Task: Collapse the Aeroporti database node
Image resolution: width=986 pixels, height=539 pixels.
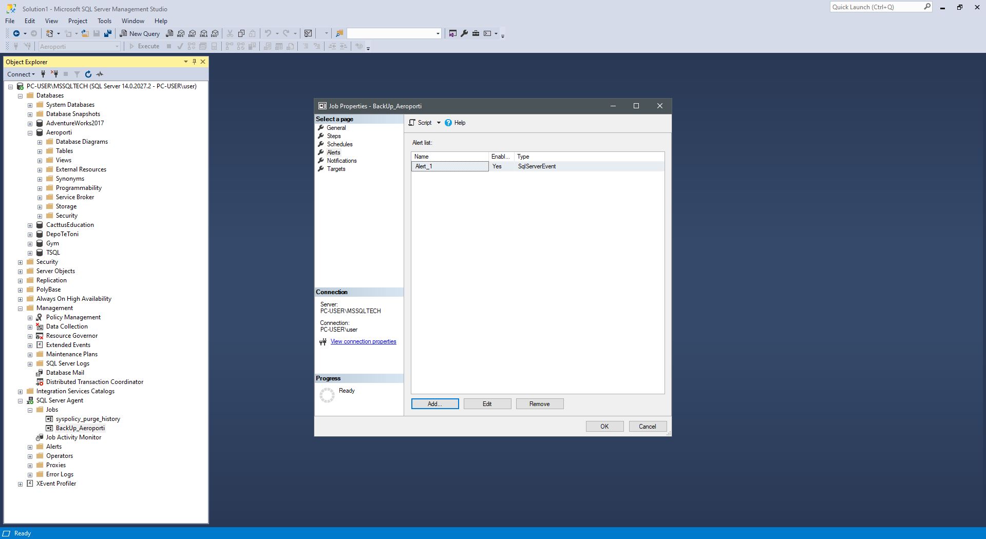Action: coord(30,133)
